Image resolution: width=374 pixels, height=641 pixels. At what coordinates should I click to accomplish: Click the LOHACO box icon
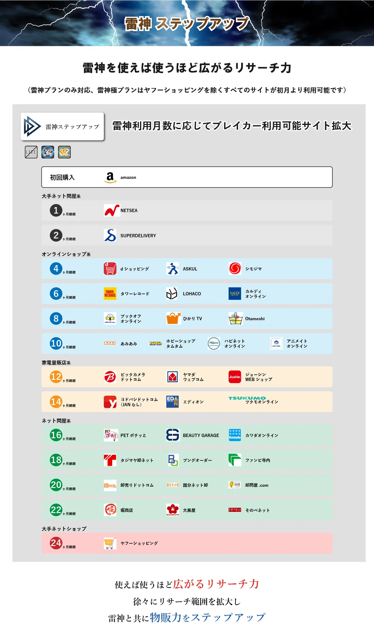click(172, 294)
